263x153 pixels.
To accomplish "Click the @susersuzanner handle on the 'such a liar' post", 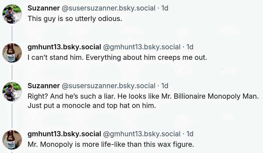I will tap(109, 86).
